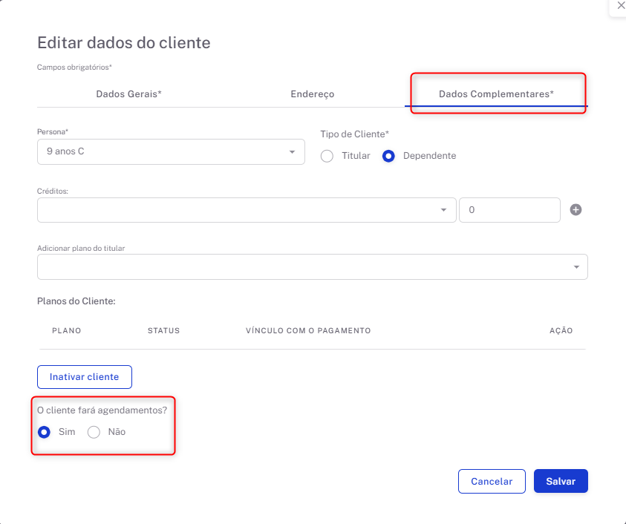Click the plus icon to add credits
The image size is (626, 524).
576,210
